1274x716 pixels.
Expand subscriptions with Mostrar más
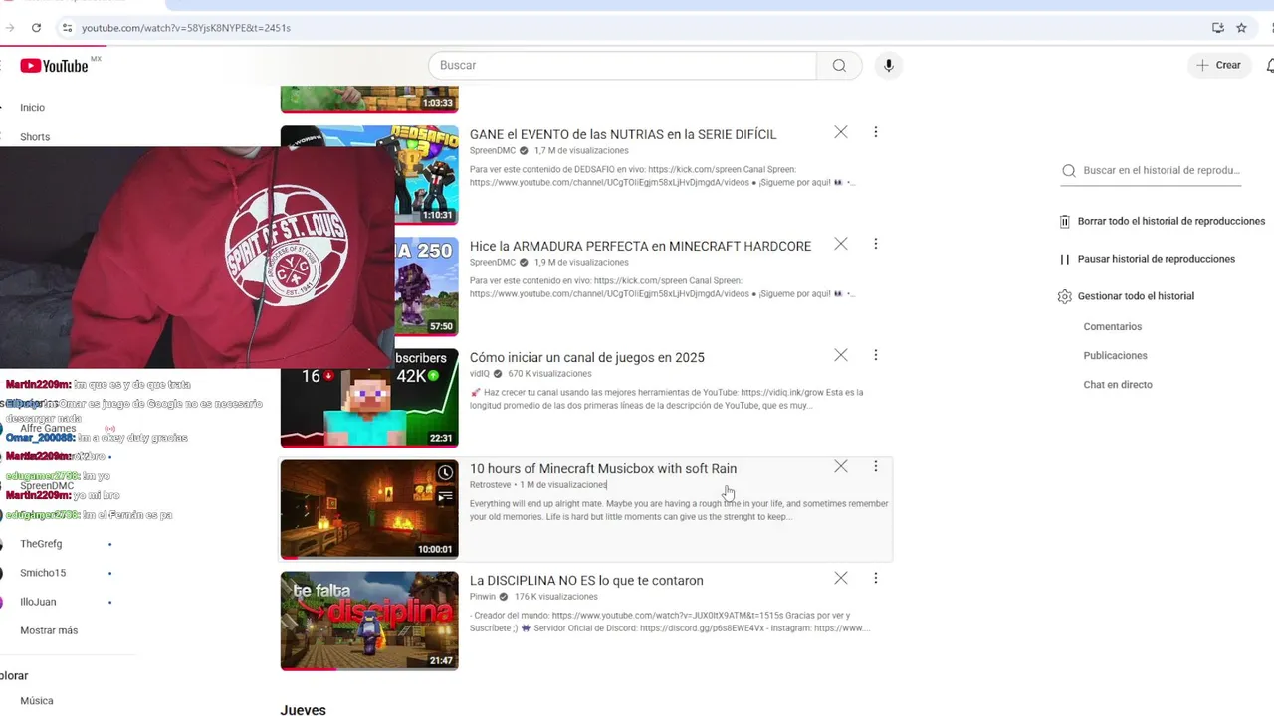49,630
